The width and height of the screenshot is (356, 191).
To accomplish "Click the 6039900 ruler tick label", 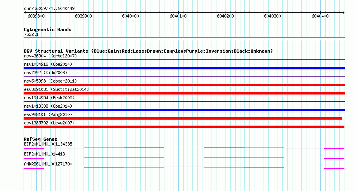I will [x=83, y=16].
